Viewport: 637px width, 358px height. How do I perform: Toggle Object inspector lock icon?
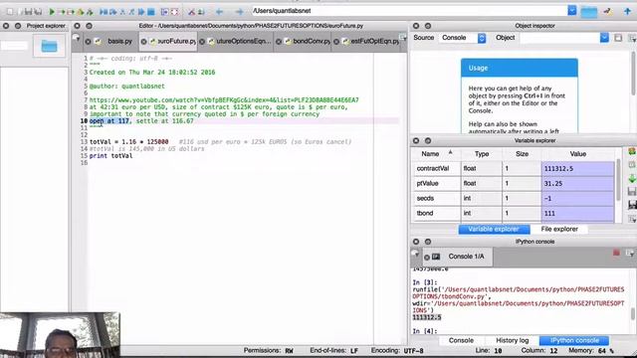pyautogui.click(x=618, y=38)
